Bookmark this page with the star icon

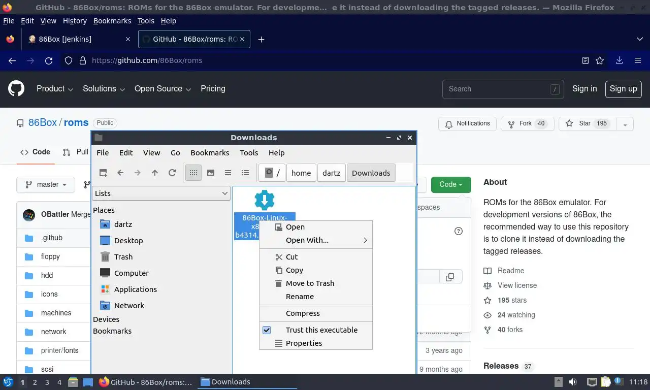pyautogui.click(x=600, y=60)
